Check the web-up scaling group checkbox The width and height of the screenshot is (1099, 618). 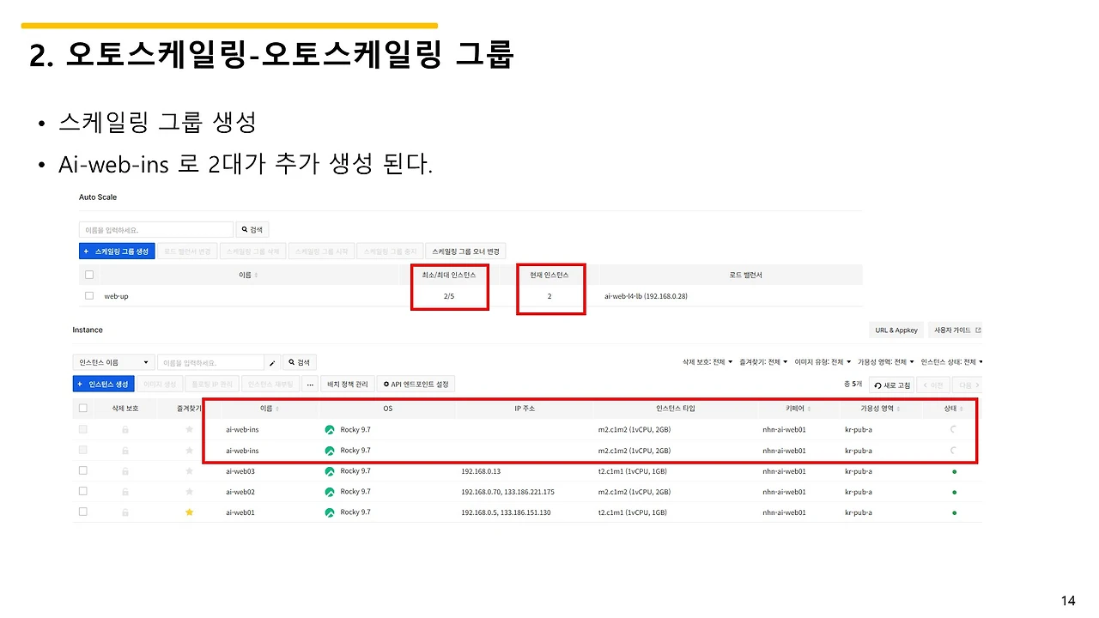tap(89, 295)
